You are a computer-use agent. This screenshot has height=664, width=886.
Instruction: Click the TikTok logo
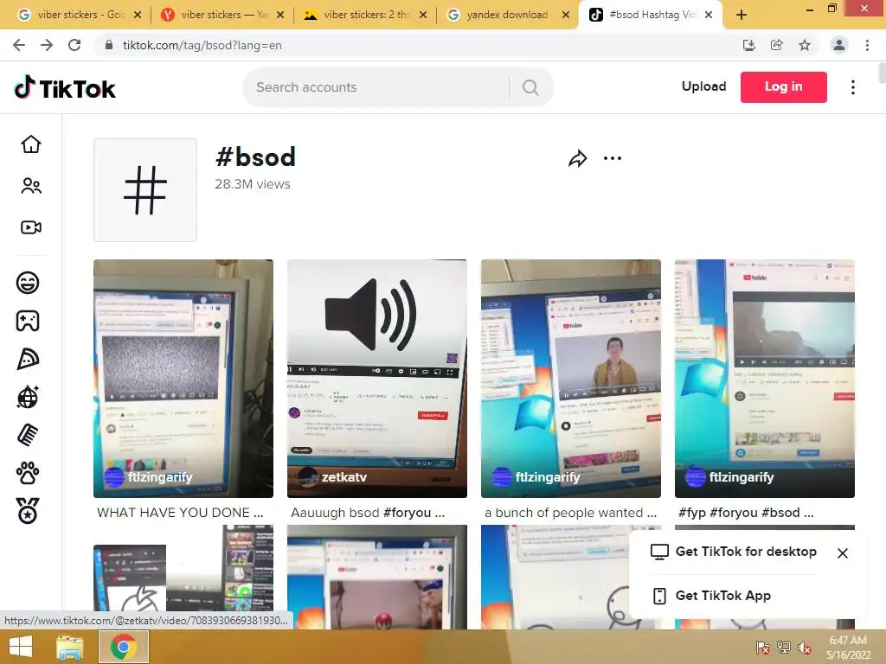(x=65, y=88)
